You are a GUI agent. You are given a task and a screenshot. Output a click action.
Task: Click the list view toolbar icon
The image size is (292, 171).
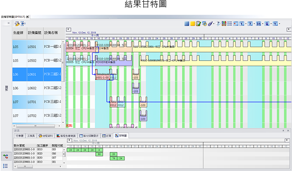tap(230, 23)
